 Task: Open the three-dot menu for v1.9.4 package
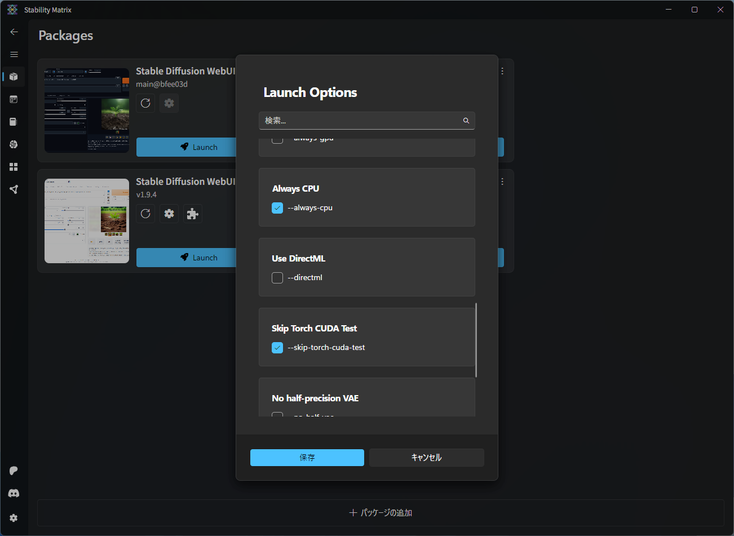tap(502, 181)
